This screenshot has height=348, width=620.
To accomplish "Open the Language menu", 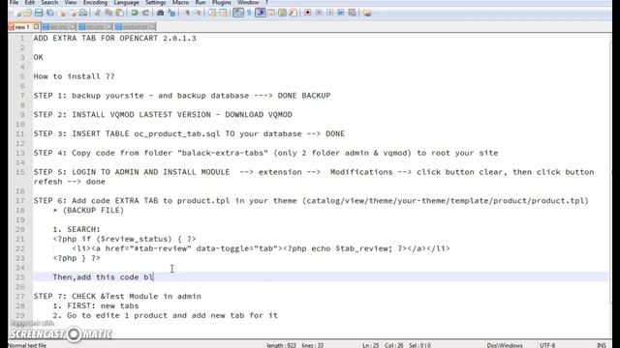I will (x=126, y=2).
